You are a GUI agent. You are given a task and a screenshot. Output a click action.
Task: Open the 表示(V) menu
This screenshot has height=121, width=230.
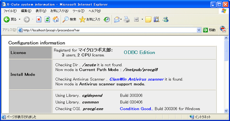click(41, 11)
